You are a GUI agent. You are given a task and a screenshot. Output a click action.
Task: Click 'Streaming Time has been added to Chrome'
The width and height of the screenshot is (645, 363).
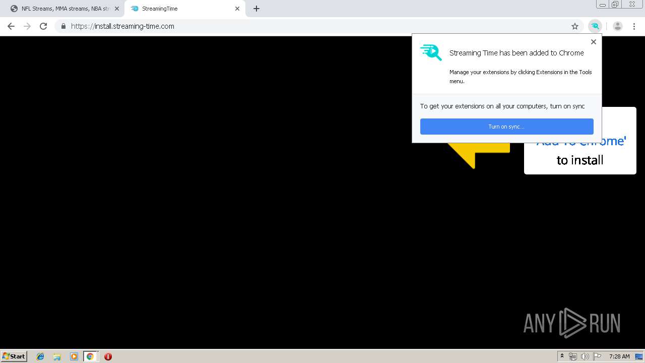[x=517, y=53]
